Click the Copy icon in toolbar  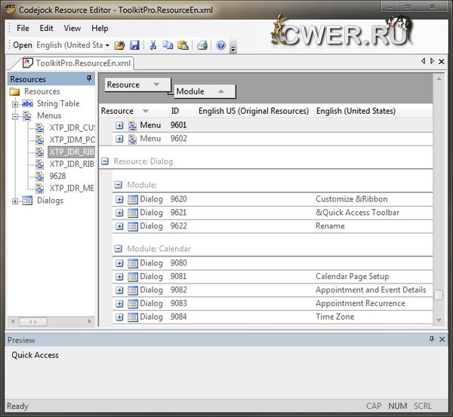coord(168,45)
